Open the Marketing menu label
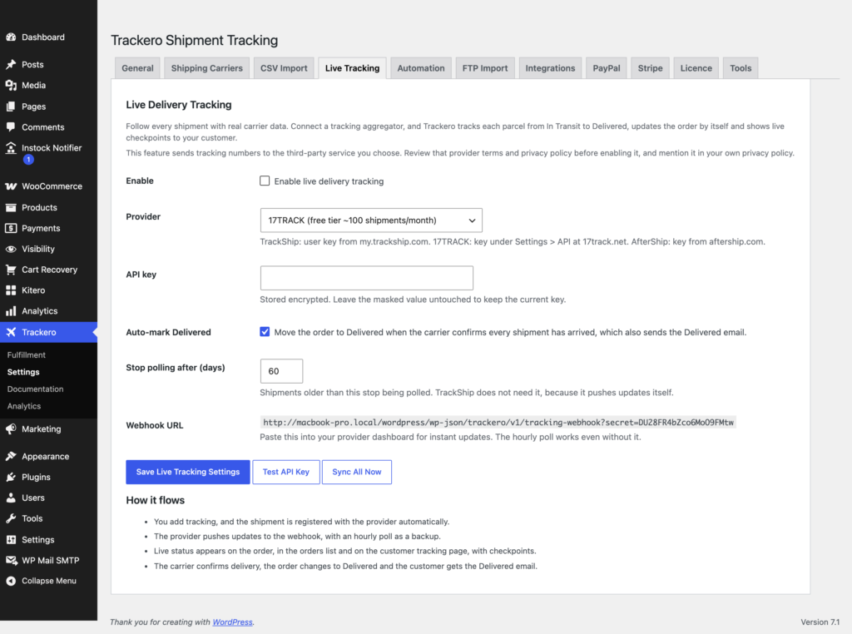 pos(42,428)
